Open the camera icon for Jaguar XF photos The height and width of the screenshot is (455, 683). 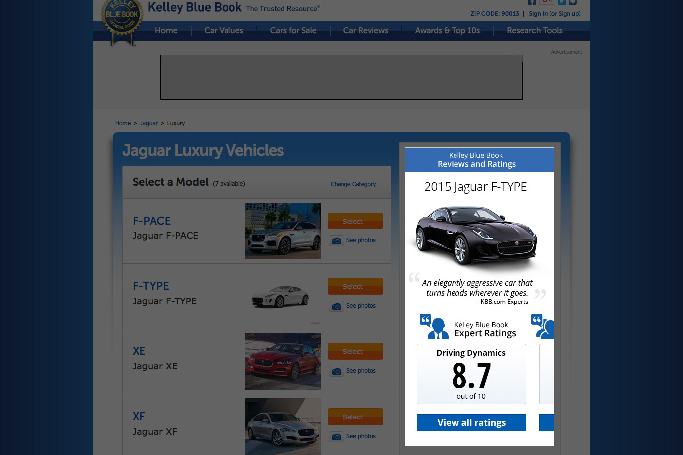(337, 437)
